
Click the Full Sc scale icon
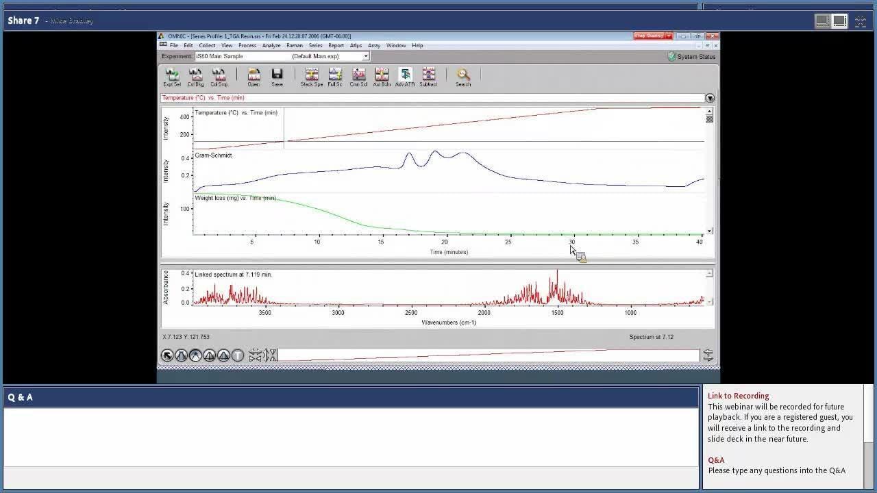click(335, 77)
